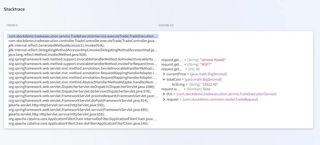
Task: Click the toString value "15512.40"
Action: coord(210,85)
